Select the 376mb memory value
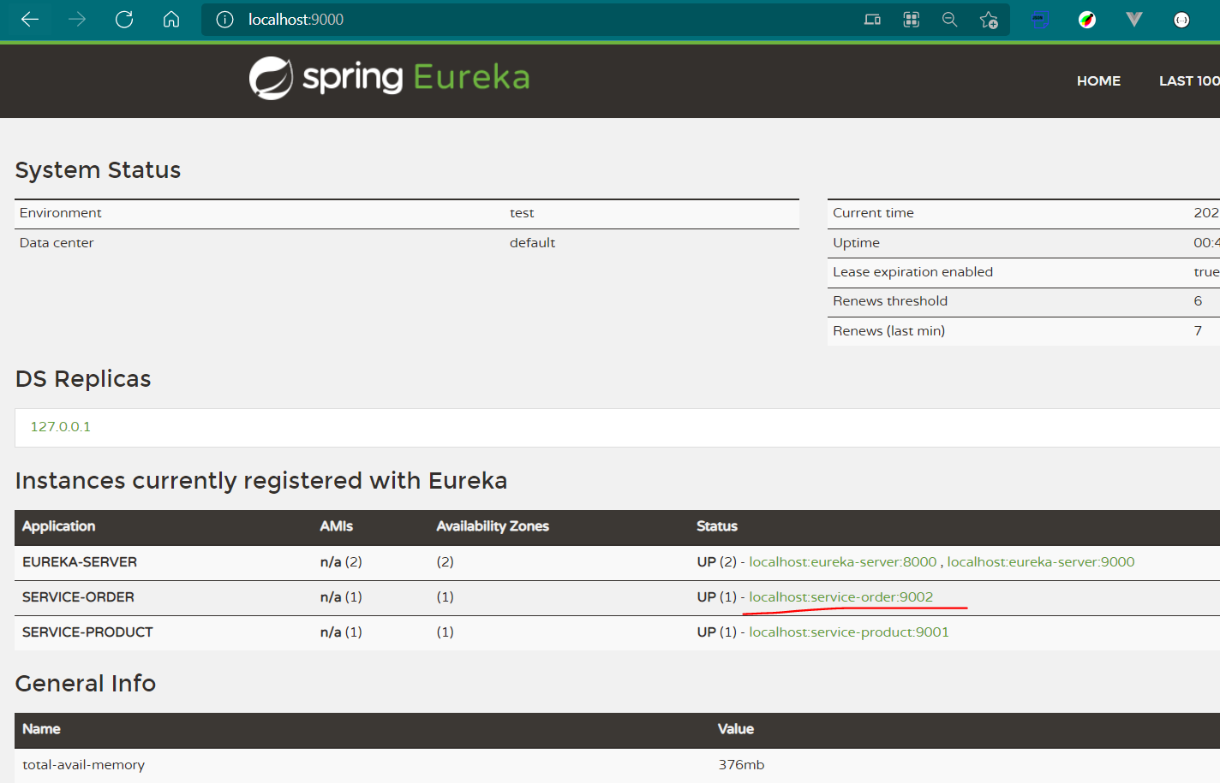The height and width of the screenshot is (783, 1220). tap(741, 764)
